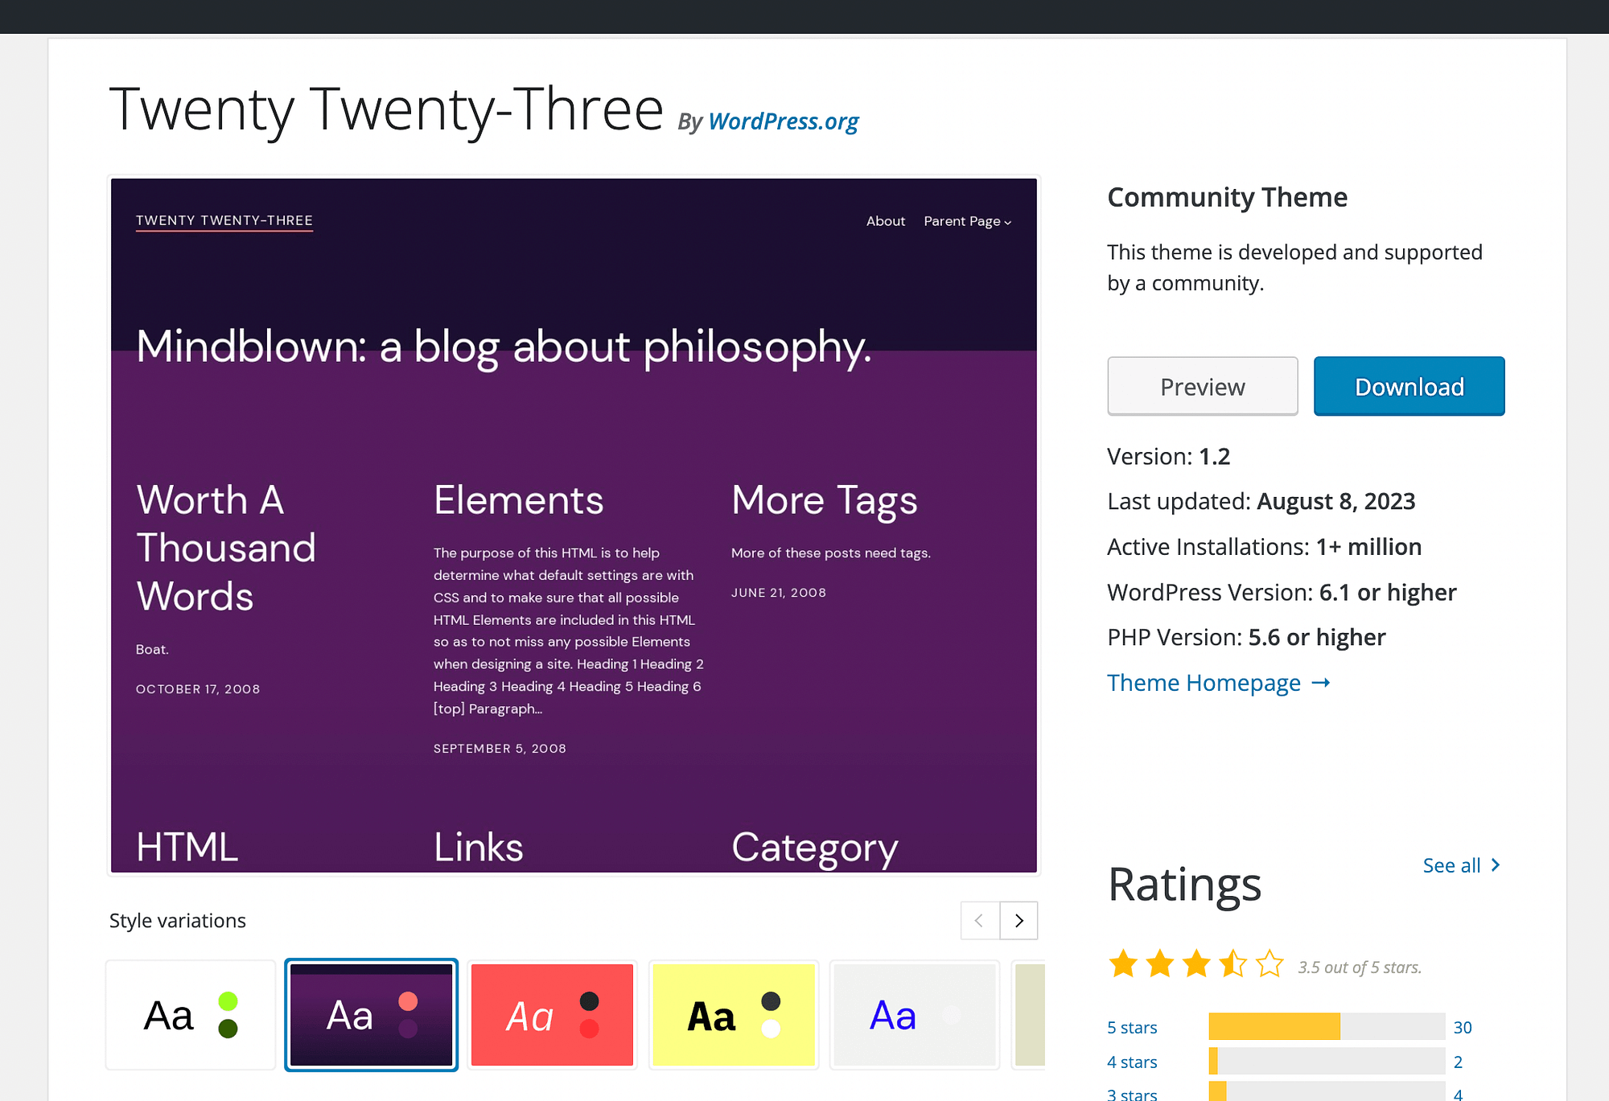
Task: Open the Theme Homepage link
Action: (x=1204, y=683)
